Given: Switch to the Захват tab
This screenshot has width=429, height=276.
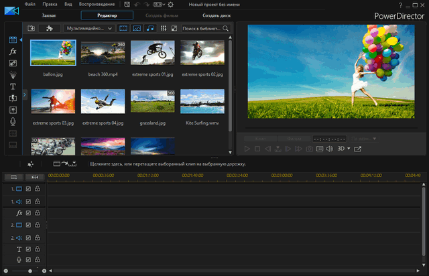Looking at the screenshot, I should click(49, 15).
